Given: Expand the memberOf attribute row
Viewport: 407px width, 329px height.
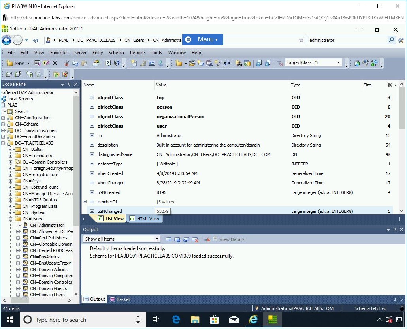Looking at the screenshot, I should coord(85,202).
